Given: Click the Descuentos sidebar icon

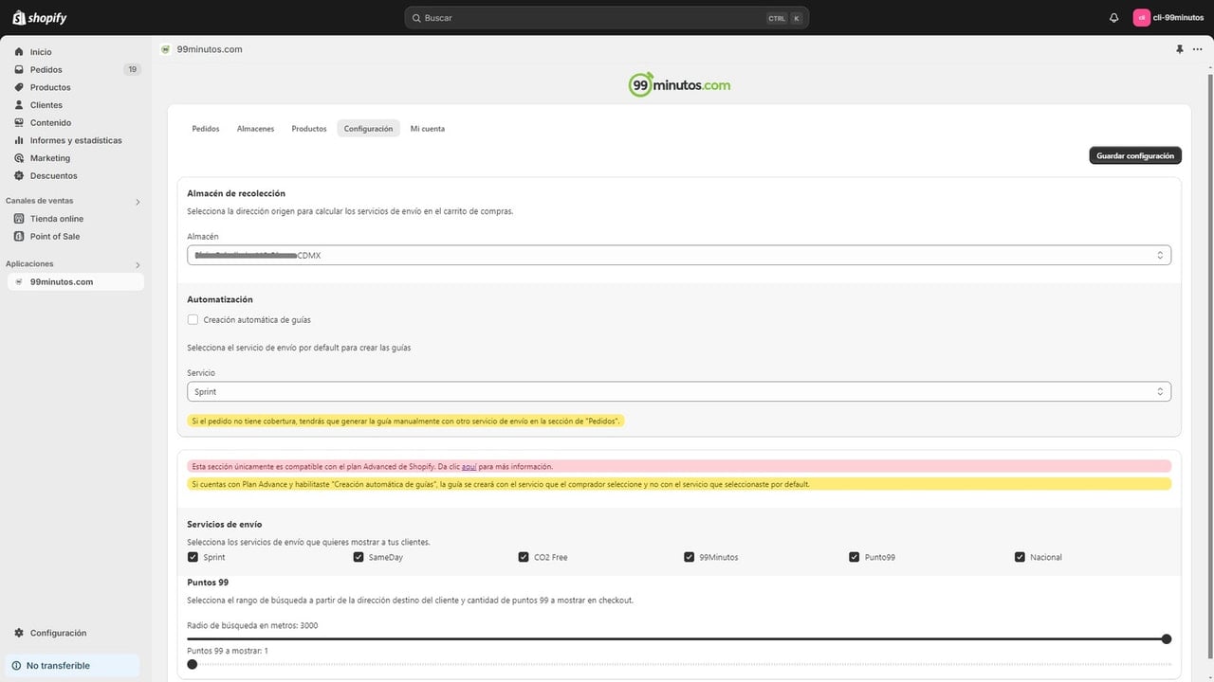Looking at the screenshot, I should click(x=19, y=175).
